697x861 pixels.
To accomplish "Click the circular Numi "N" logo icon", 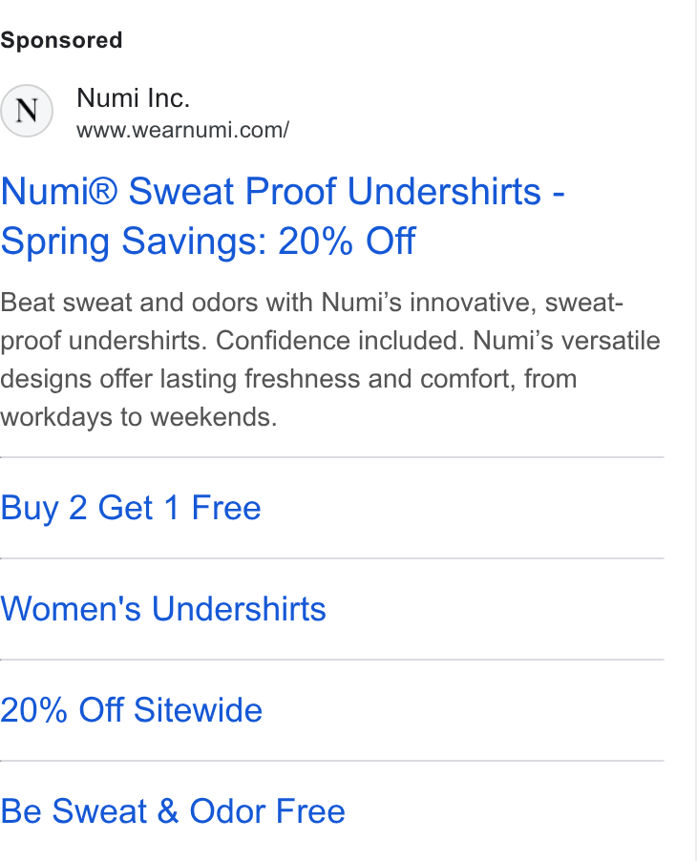I will pyautogui.click(x=27, y=111).
